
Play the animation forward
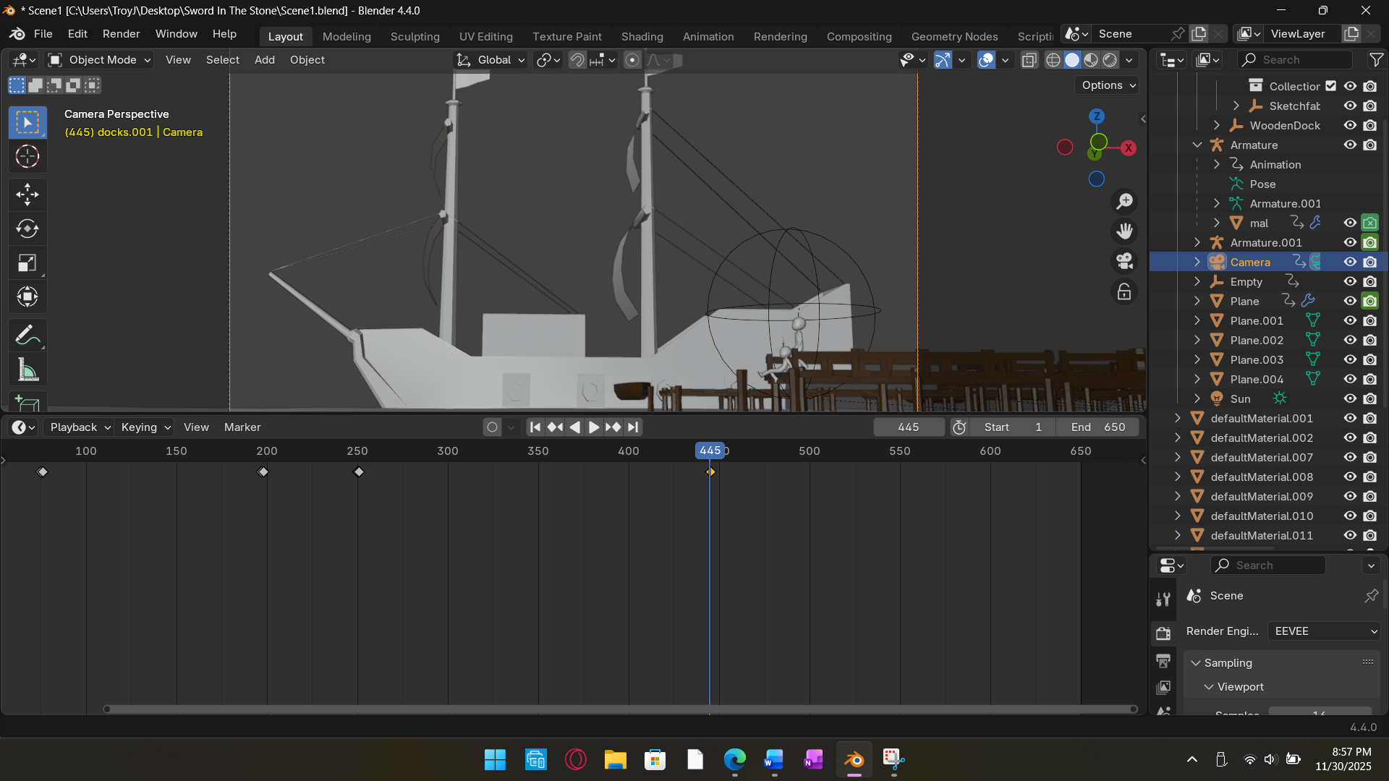pyautogui.click(x=593, y=427)
